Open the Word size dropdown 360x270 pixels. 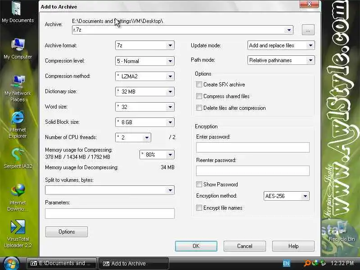145,107
